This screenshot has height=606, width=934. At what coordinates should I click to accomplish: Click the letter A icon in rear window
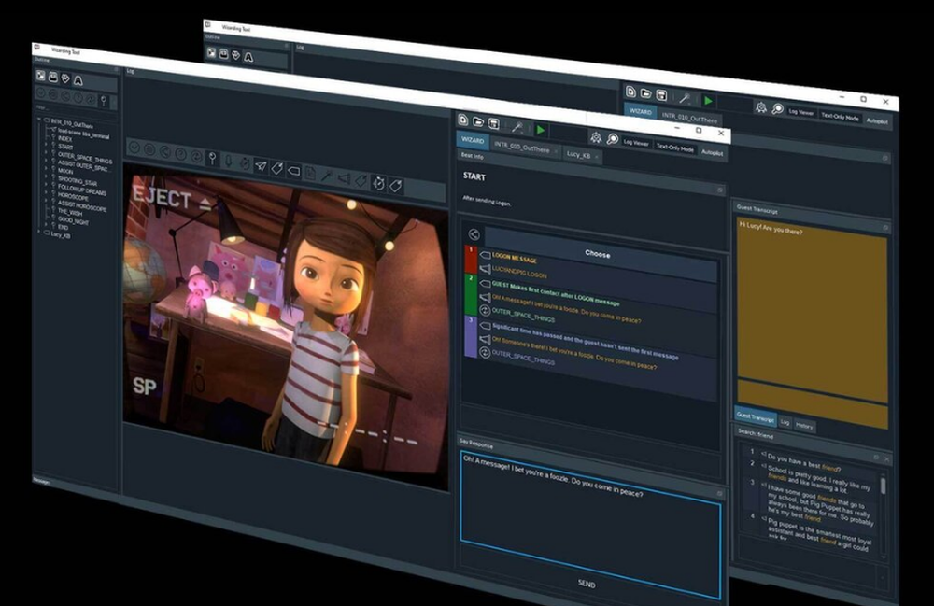tap(248, 57)
